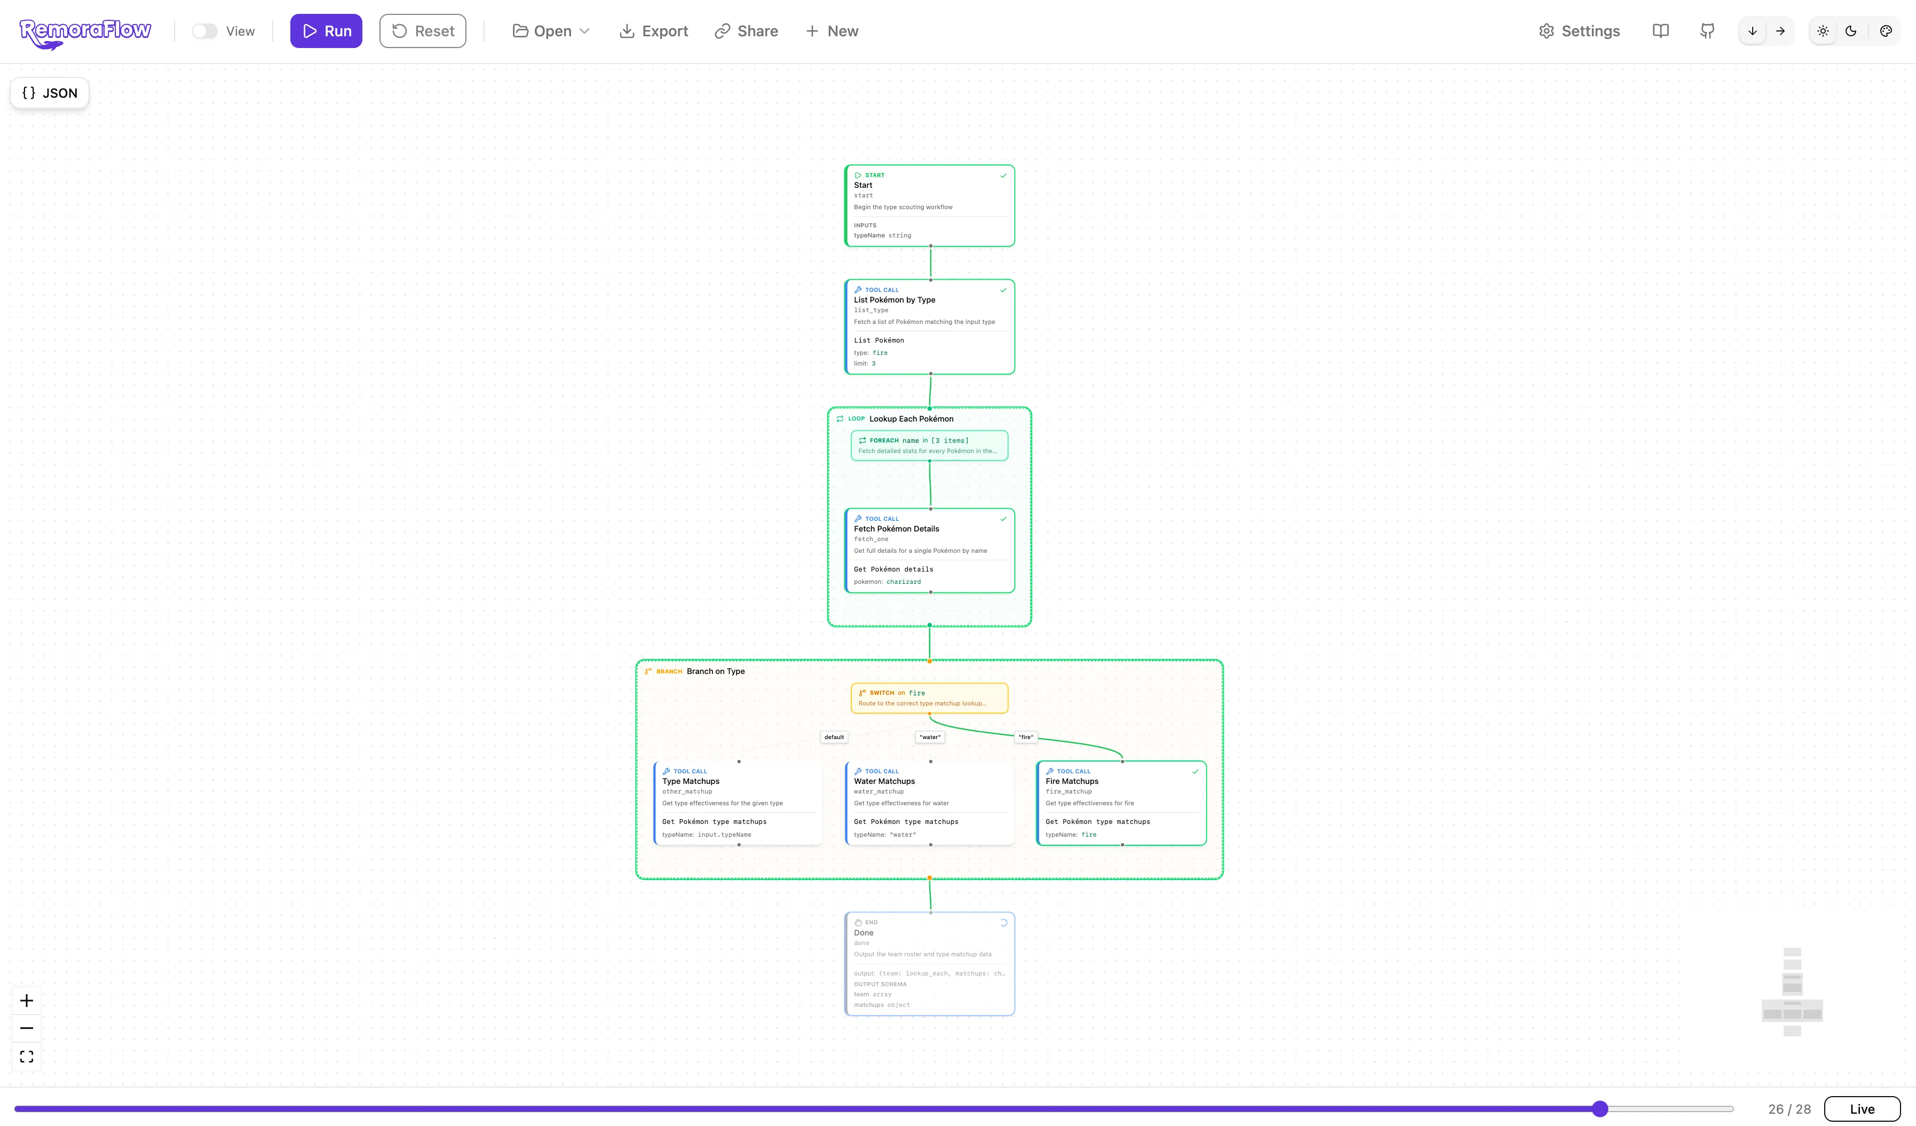This screenshot has height=1126, width=1916.
Task: Click the FOREACH name in 3 items header
Action: [930, 446]
